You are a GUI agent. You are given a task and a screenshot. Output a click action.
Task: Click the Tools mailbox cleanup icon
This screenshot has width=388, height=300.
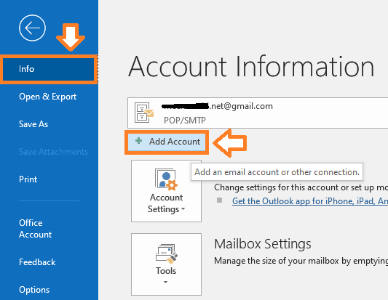coord(166,254)
